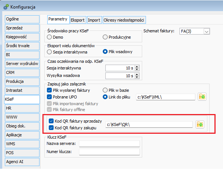Toggle Kod QR faktury zakupu checkbox
This screenshot has width=223, height=169.
(x=51, y=127)
